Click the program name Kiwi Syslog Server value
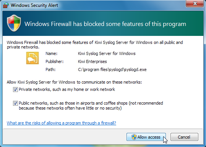The height and width of the screenshot is (147, 206). [x=107, y=53]
